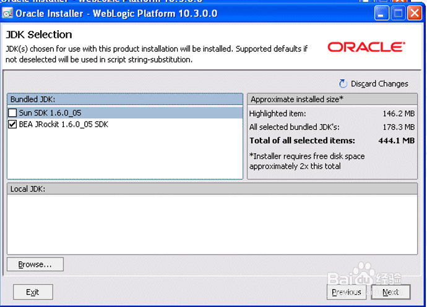Open the Browse... dialog for local JDK

pyautogui.click(x=35, y=264)
